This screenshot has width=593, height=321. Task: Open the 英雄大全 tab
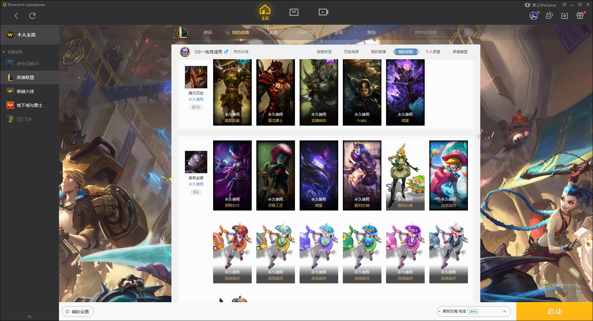tap(306, 32)
